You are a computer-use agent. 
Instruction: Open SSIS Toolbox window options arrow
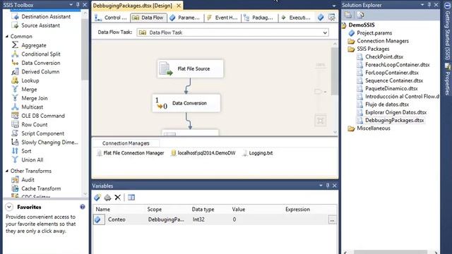tap(71, 5)
